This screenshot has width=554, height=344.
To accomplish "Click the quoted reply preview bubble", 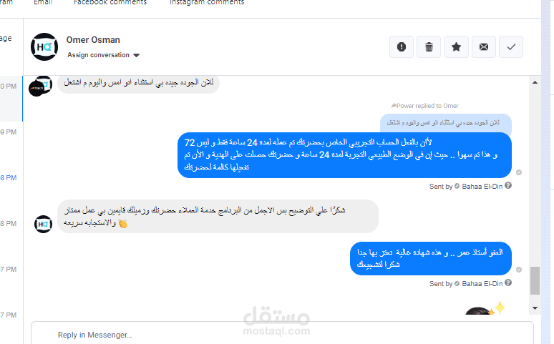I will click(445, 123).
